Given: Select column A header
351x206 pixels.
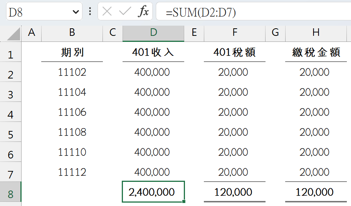Looking at the screenshot, I should (x=31, y=33).
